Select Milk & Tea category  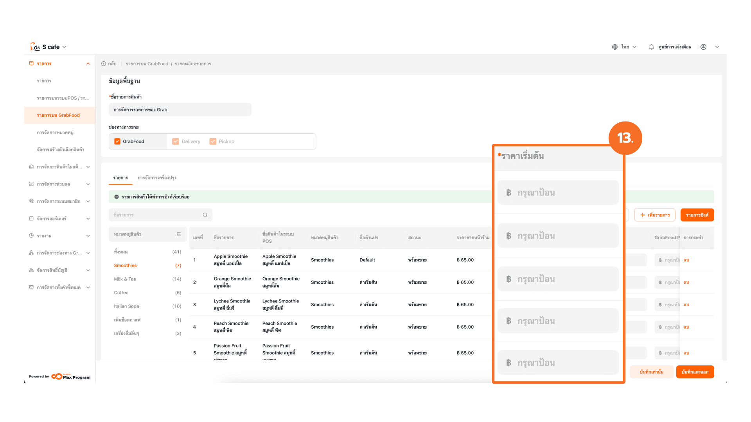[125, 279]
